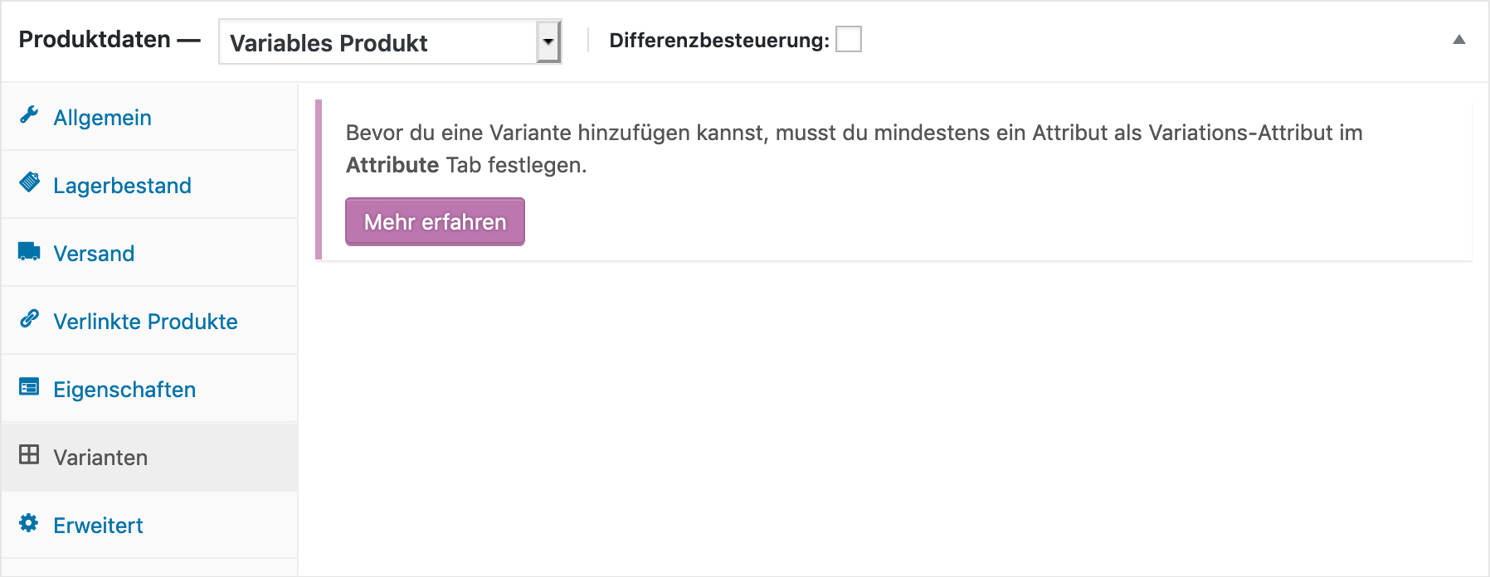
Task: Click the list icon beside Eigenschaften
Action: (x=29, y=386)
